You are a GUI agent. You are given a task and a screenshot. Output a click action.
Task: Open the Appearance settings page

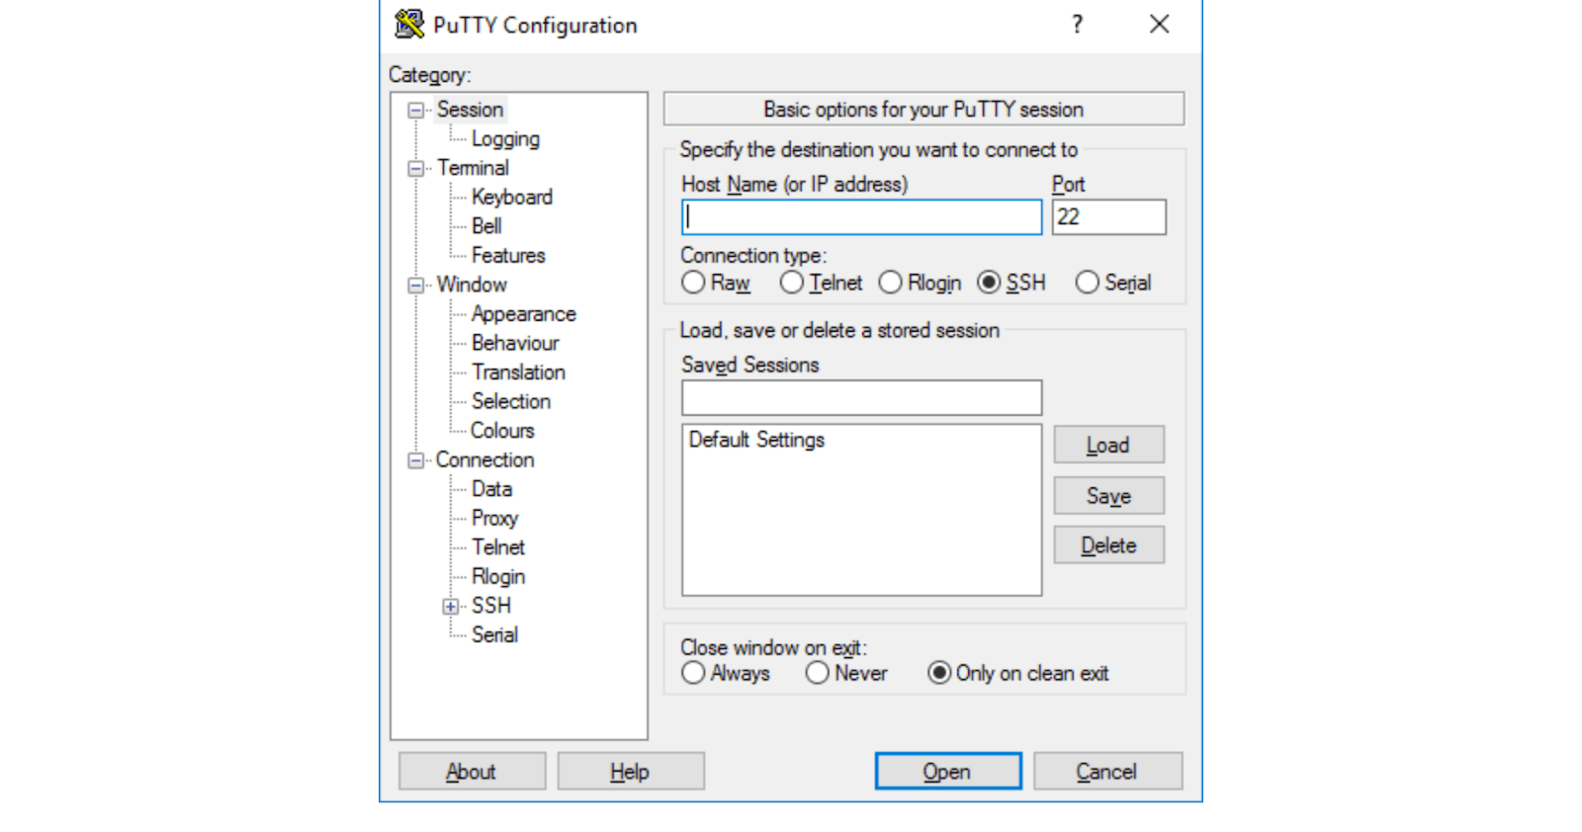coord(523,314)
